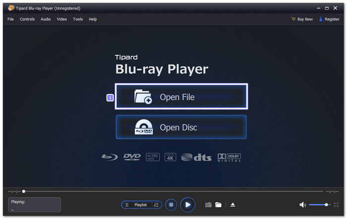Open the Audio menu
Image resolution: width=347 pixels, height=219 pixels.
pos(46,19)
